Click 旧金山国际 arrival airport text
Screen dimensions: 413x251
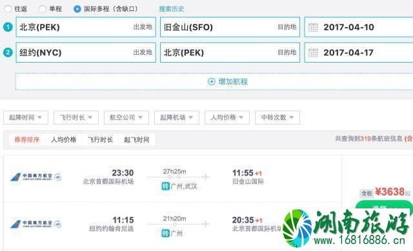point(248,181)
